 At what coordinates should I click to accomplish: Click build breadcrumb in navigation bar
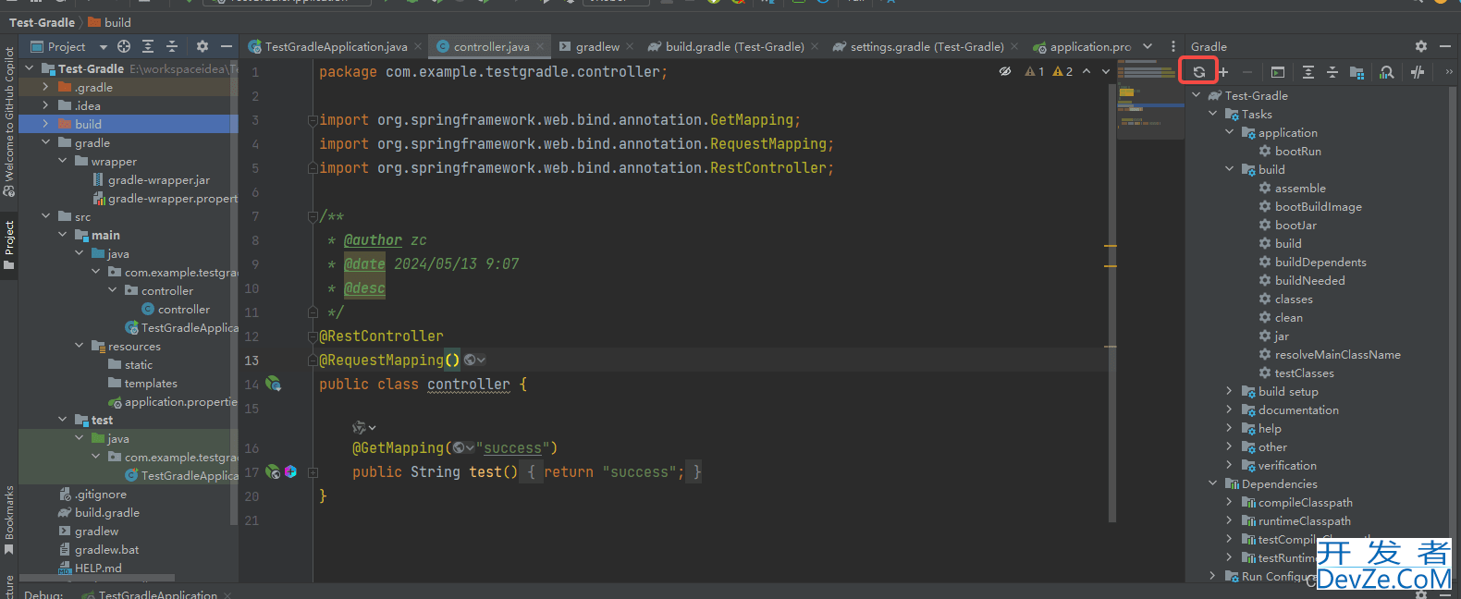tap(109, 22)
